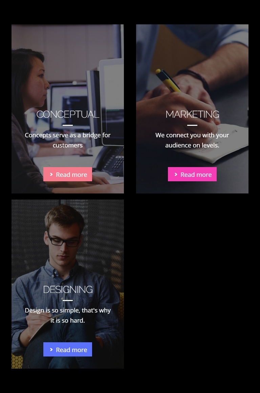260x393 pixels.
Task: Open Read more under Conceptual
Action: point(68,174)
